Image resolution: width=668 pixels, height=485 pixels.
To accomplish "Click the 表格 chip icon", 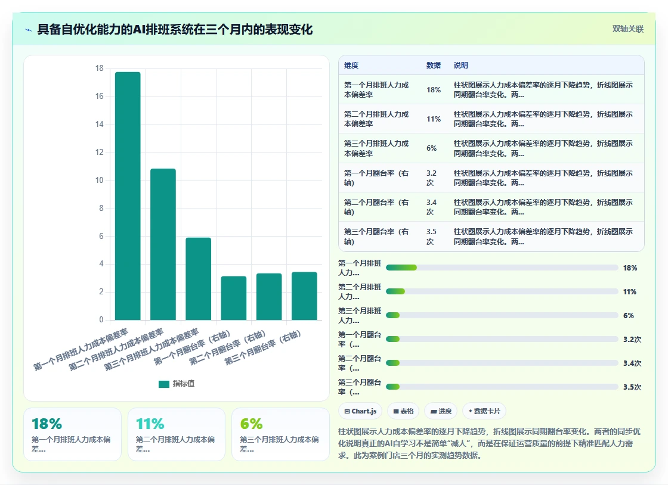I will (x=396, y=411).
